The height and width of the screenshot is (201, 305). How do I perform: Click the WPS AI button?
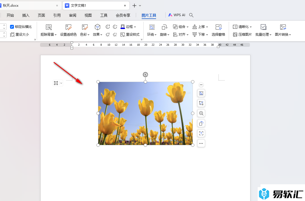pos(177,15)
